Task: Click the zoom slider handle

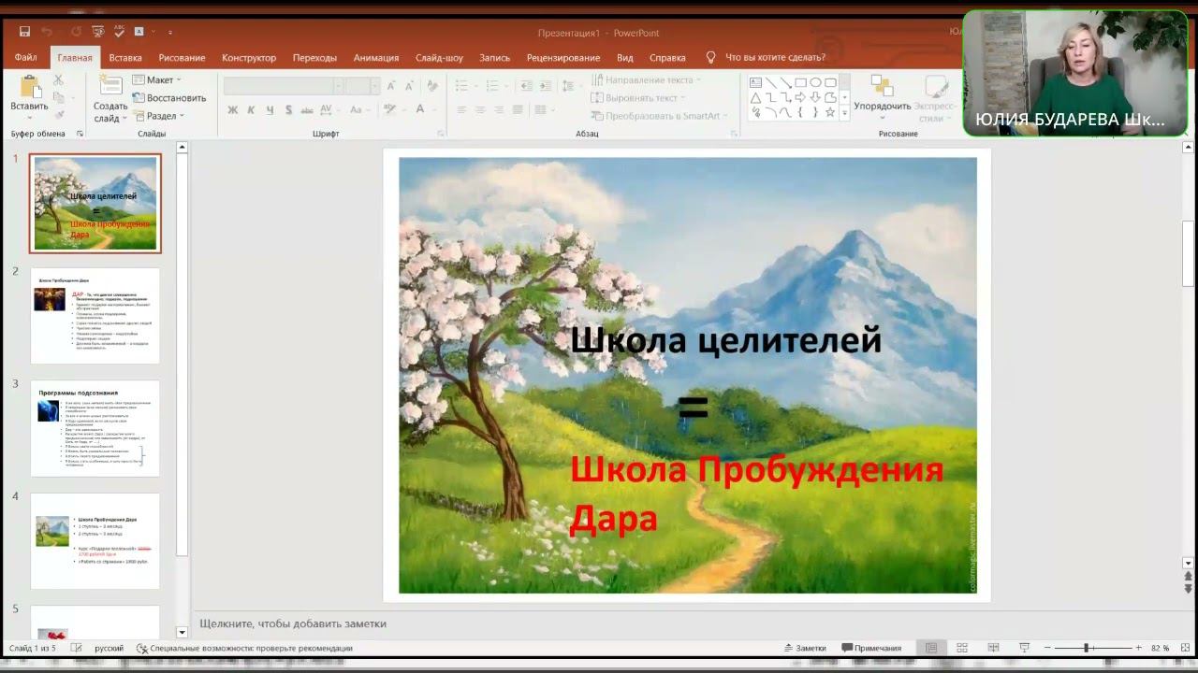Action: click(x=1087, y=648)
